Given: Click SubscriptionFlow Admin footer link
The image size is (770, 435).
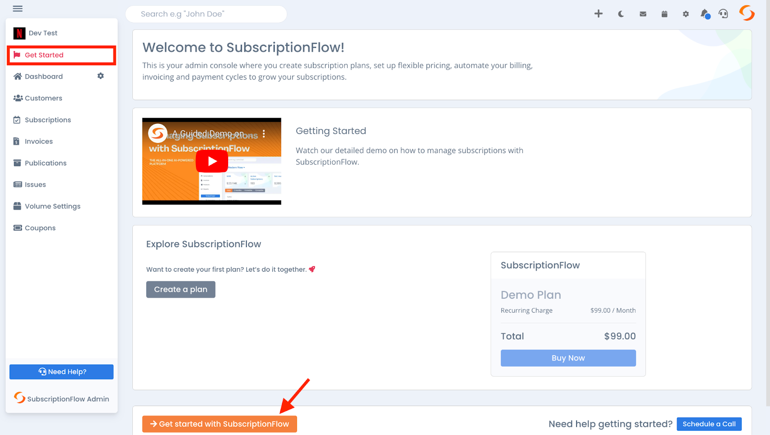Looking at the screenshot, I should [x=62, y=398].
